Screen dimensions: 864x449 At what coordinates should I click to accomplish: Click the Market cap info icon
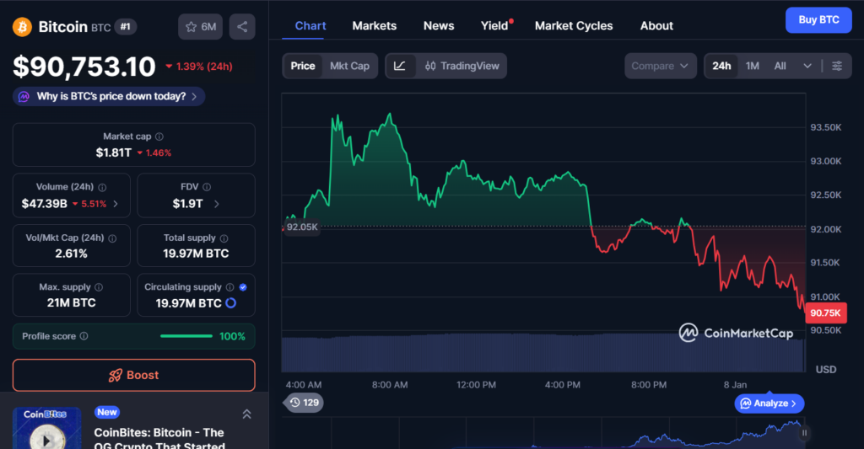pos(159,136)
